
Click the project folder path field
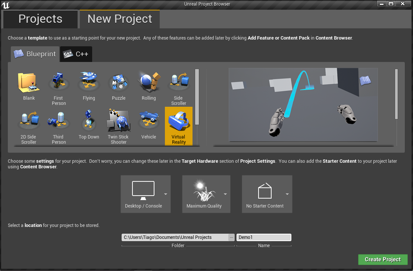point(175,237)
